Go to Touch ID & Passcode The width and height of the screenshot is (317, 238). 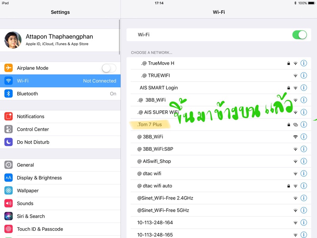pos(40,229)
